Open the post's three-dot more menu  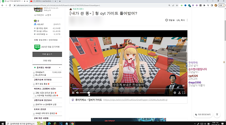(187, 20)
